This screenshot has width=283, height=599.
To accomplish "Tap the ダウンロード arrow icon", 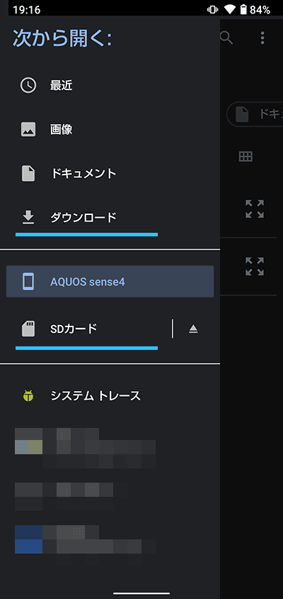I will pyautogui.click(x=28, y=217).
